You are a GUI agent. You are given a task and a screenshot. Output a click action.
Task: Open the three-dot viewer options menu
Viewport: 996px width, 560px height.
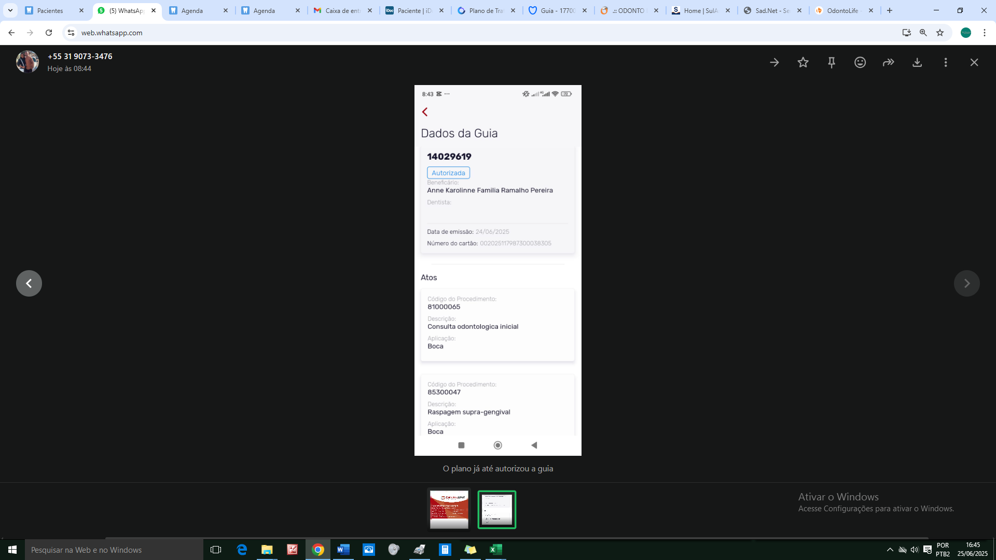946,63
